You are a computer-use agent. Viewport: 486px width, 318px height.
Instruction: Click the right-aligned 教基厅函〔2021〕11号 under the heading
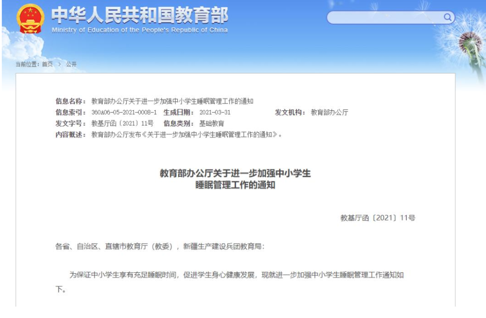[x=378, y=218]
